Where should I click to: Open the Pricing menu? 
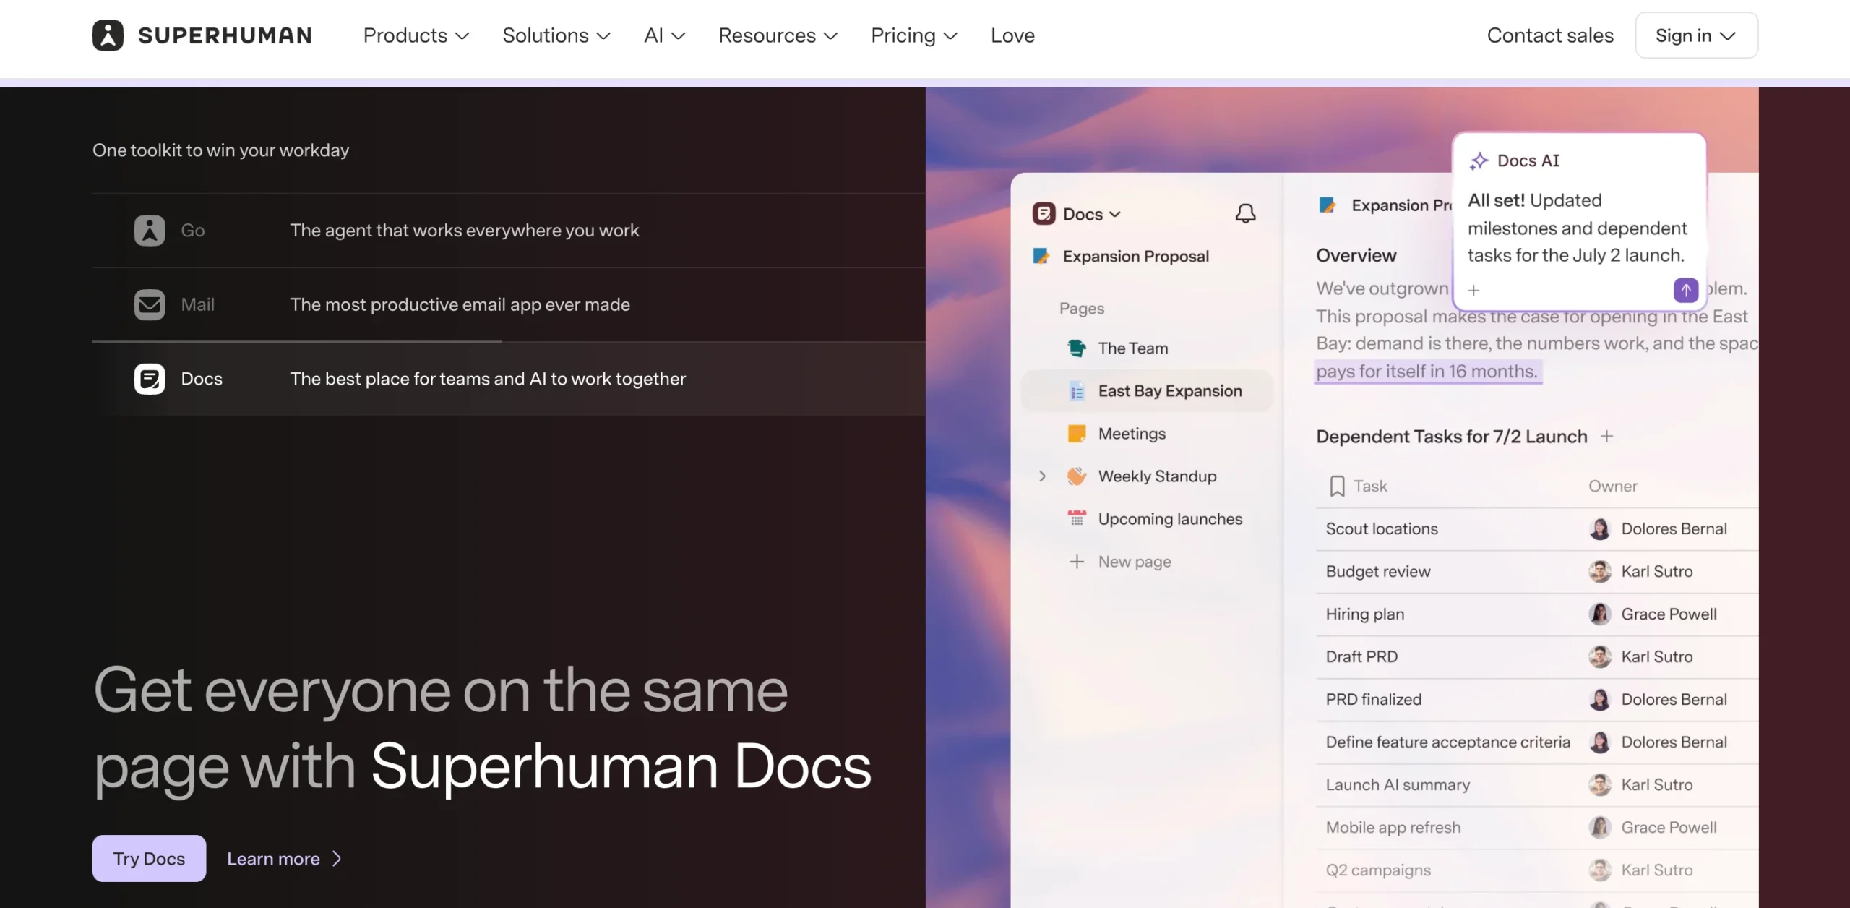coord(914,35)
